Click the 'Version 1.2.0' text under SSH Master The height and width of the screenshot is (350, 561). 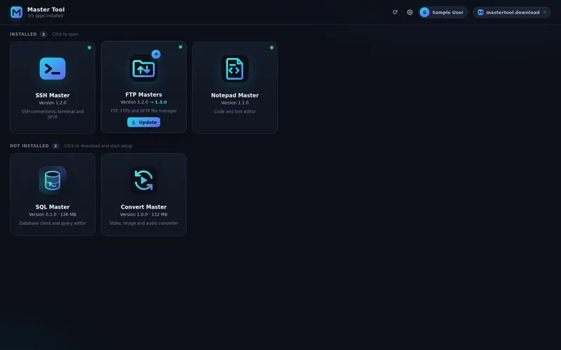(53, 103)
